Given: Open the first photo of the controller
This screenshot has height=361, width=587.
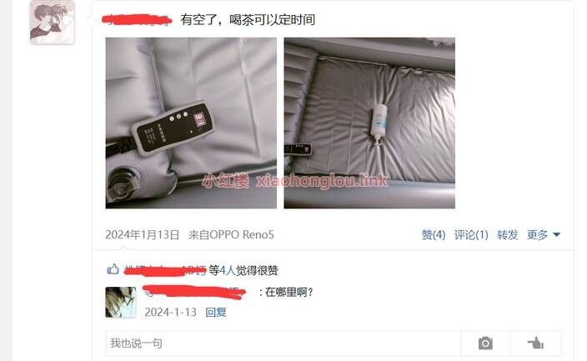Looking at the screenshot, I should pos(191,123).
